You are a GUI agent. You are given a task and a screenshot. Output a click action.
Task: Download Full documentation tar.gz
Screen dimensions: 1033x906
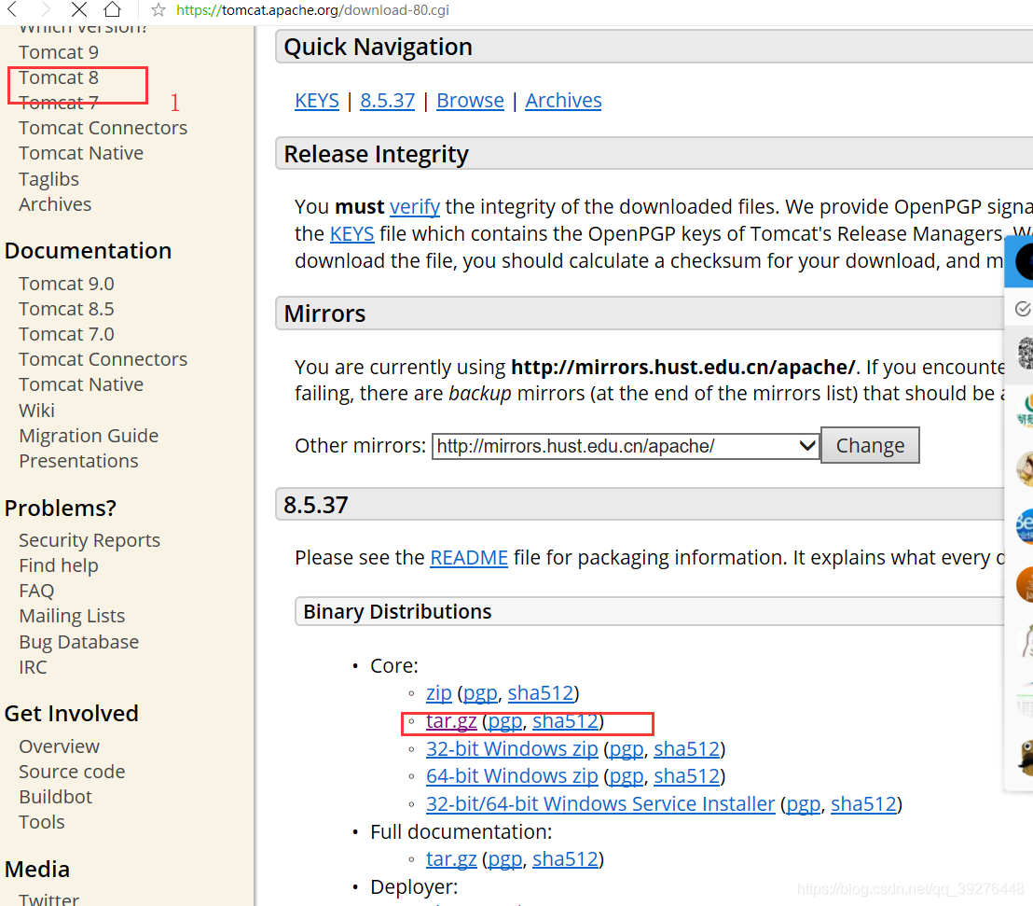coord(451,859)
